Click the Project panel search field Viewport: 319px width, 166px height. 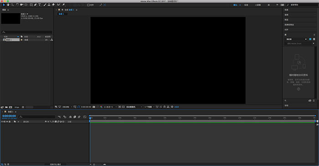tap(26, 32)
